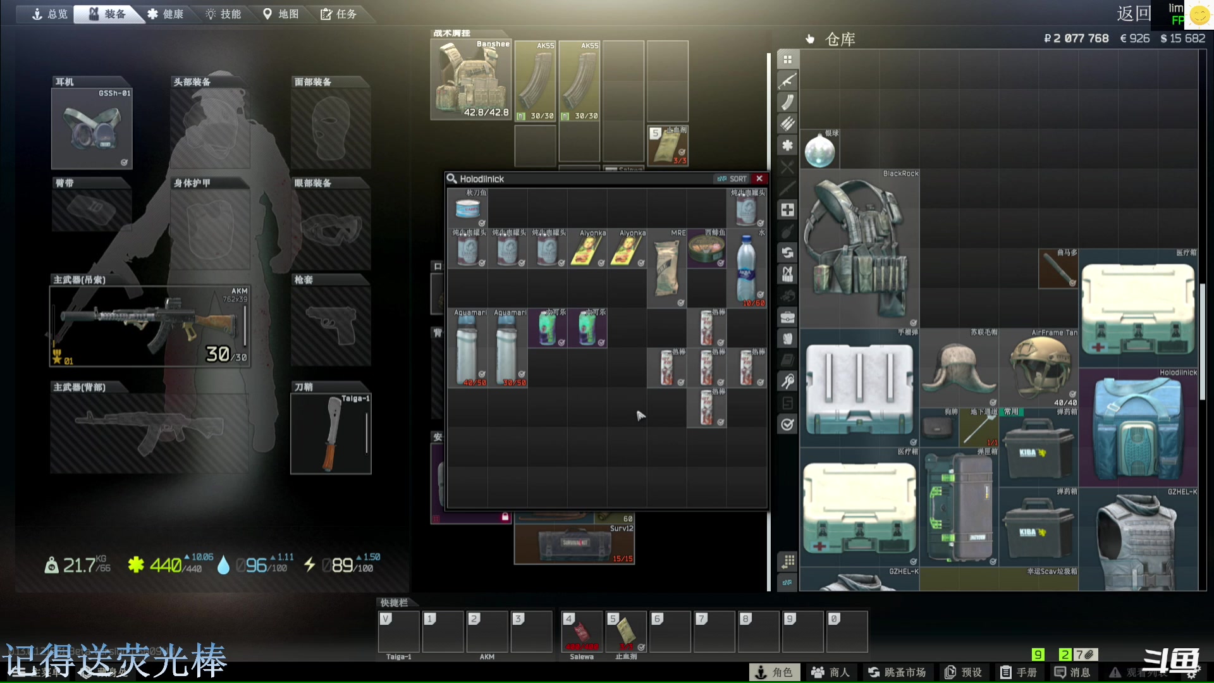The height and width of the screenshot is (683, 1214).
Task: Open the 健康 health tab
Action: point(166,14)
